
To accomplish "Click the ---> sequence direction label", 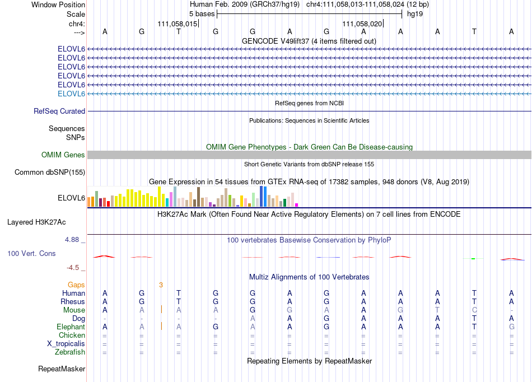I will click(79, 32).
